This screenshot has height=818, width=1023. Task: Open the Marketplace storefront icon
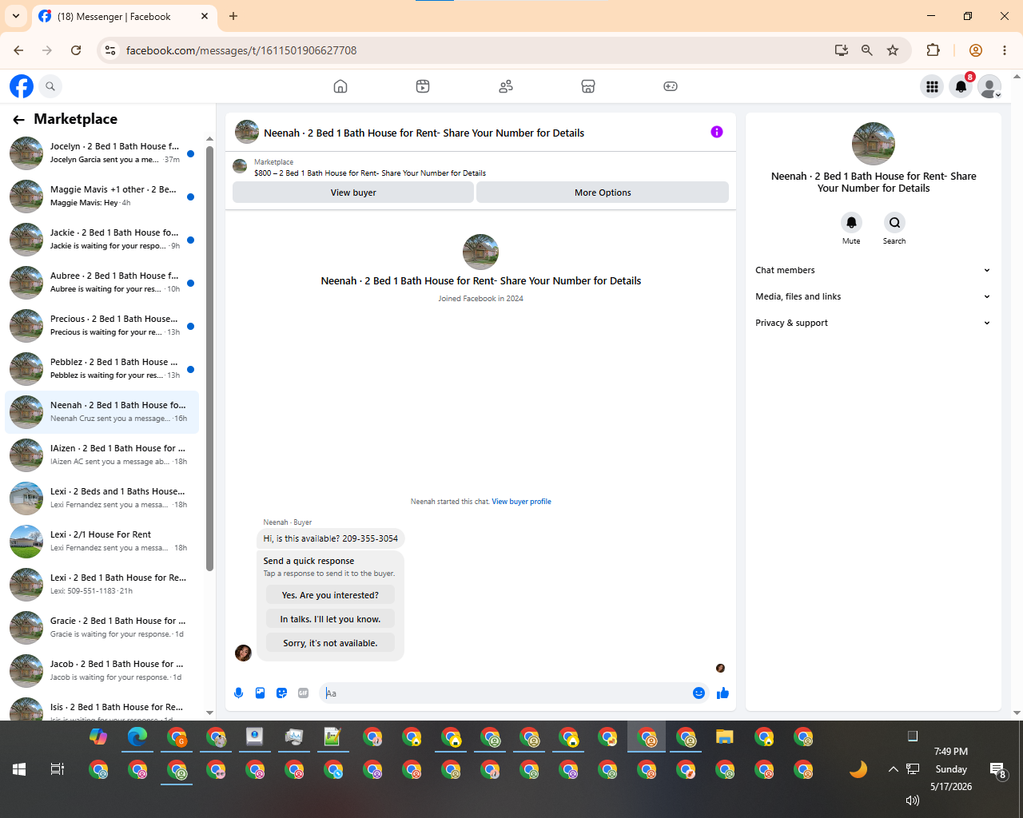point(588,86)
